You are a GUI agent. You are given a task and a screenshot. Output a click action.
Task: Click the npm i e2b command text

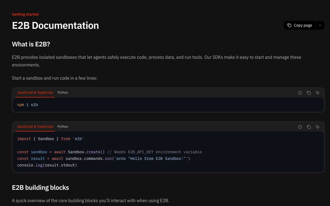coord(28,105)
